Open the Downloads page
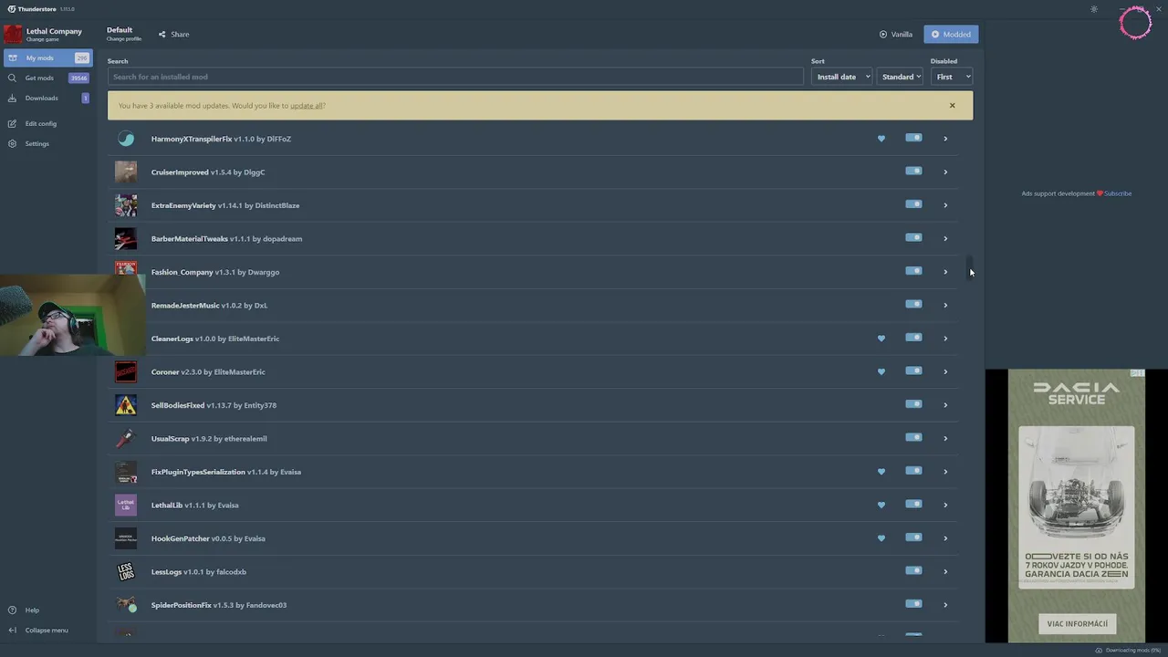Screen dimensions: 1168x657 coord(47,99)
